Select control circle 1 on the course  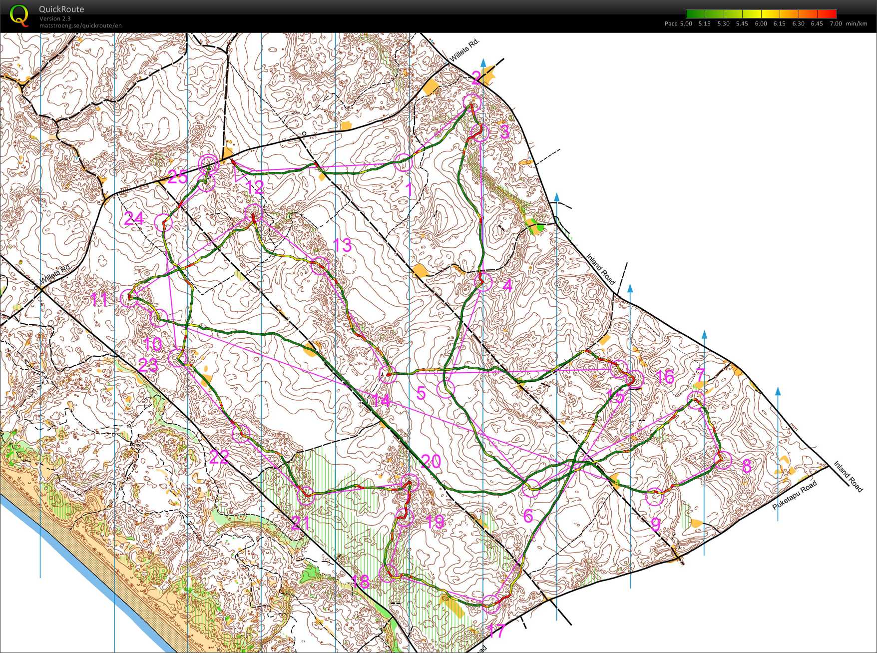click(403, 162)
